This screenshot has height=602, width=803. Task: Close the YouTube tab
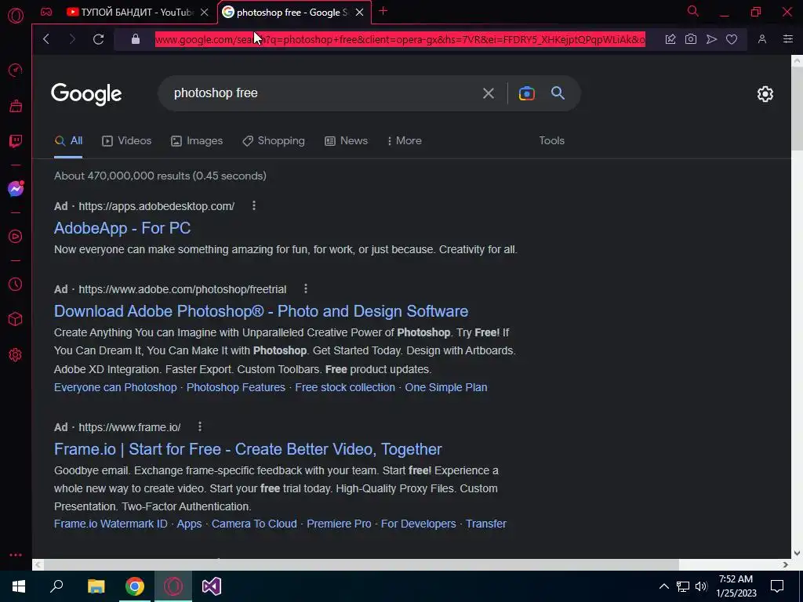pyautogui.click(x=205, y=13)
